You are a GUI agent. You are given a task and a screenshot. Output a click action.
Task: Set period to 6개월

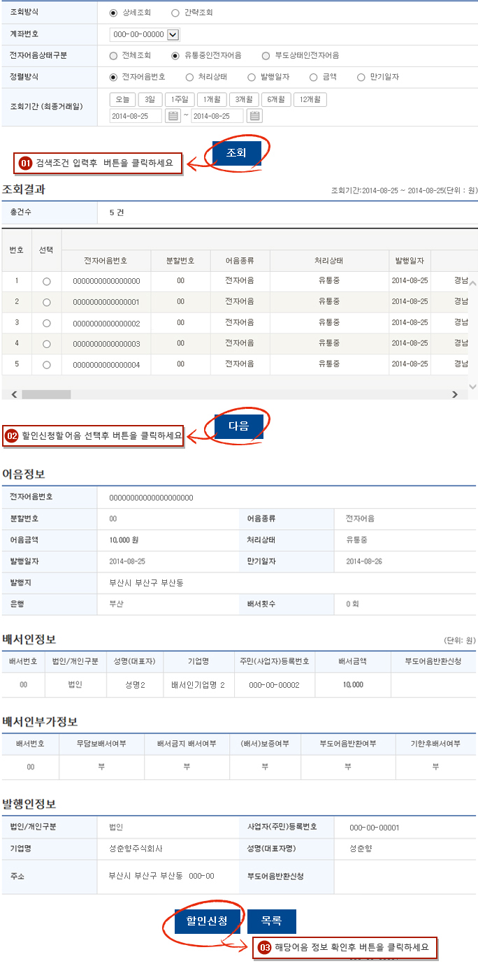point(276,99)
